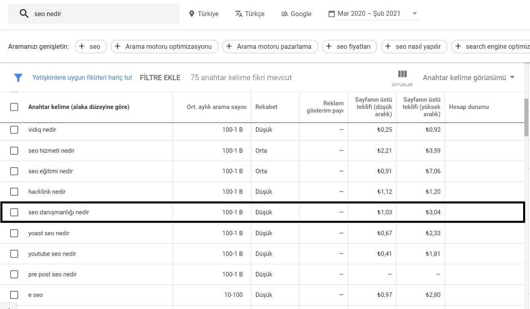The width and height of the screenshot is (530, 309).
Task: Click the 'Mar 2020 – Şub 2021' date range
Action: click(369, 14)
